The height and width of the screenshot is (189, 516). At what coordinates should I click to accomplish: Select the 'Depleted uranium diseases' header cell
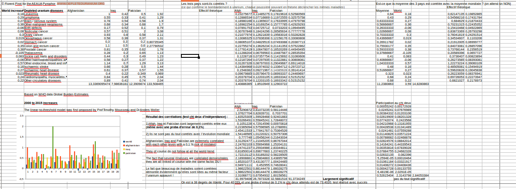(x=44, y=10)
